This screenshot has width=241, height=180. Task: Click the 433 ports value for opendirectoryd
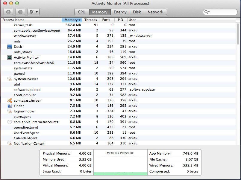110,127
